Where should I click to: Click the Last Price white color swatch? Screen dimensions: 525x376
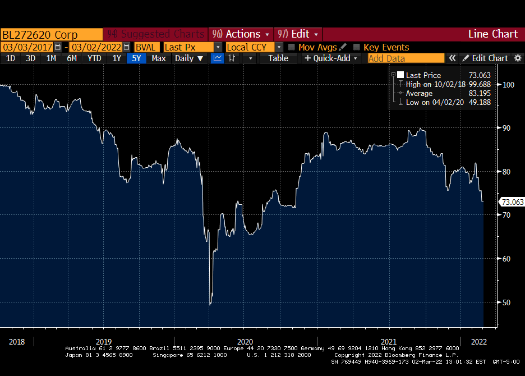400,75
